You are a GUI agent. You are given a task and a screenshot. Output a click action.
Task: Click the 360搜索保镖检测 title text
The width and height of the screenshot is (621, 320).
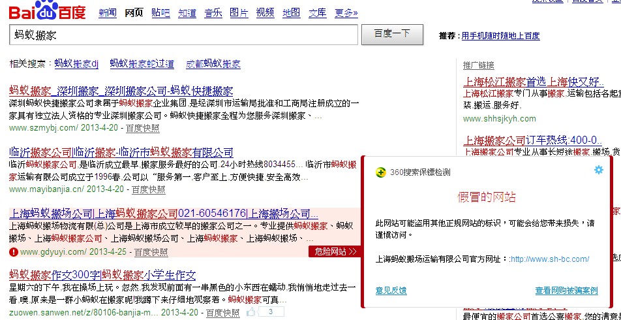point(420,172)
